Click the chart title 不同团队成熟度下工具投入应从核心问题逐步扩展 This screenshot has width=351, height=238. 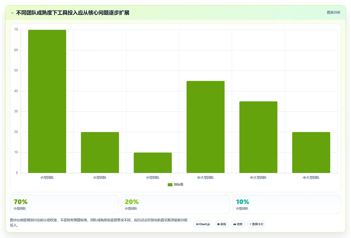tap(73, 13)
